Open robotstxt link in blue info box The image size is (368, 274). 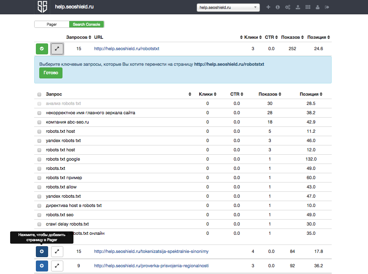tap(229, 64)
